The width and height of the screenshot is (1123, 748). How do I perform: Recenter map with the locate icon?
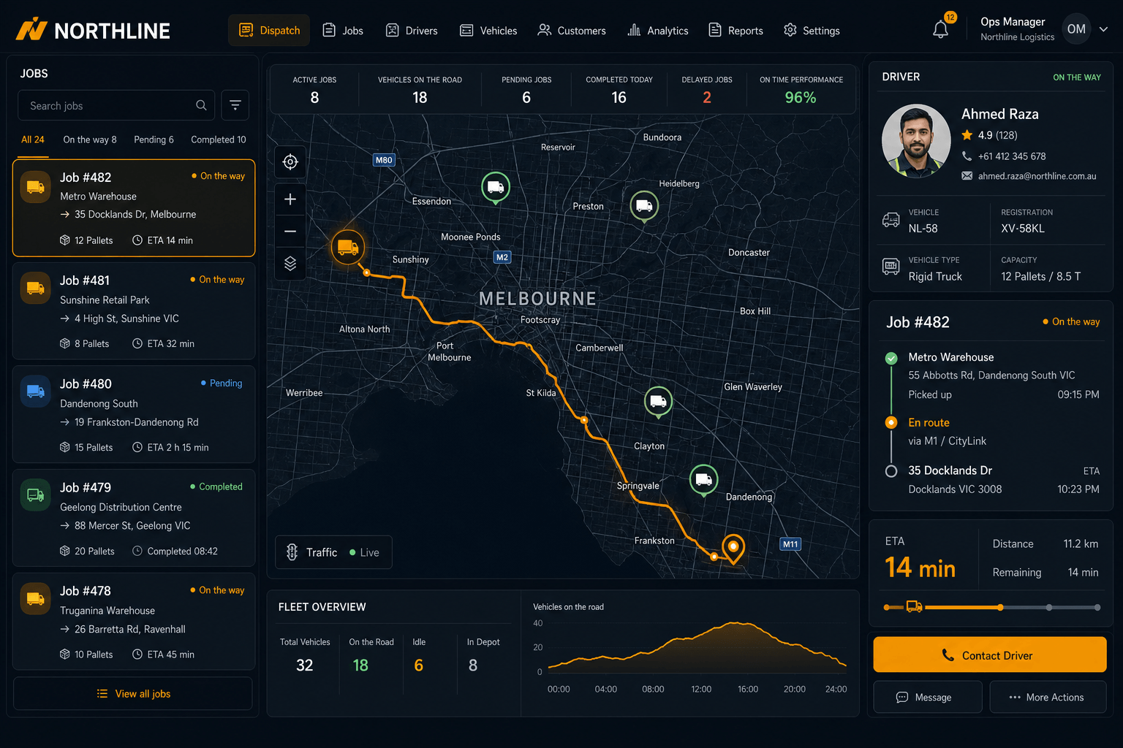pyautogui.click(x=290, y=161)
